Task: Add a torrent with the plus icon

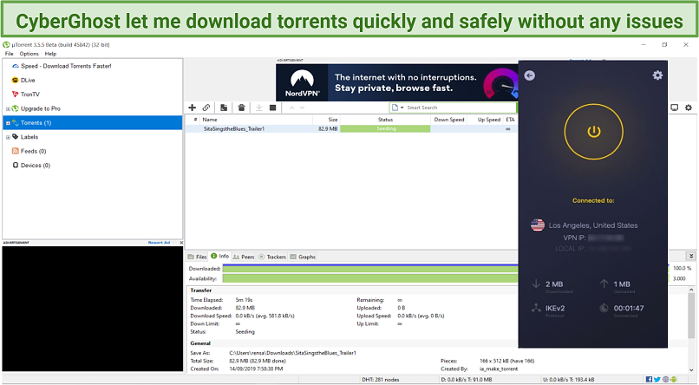Action: click(x=193, y=108)
